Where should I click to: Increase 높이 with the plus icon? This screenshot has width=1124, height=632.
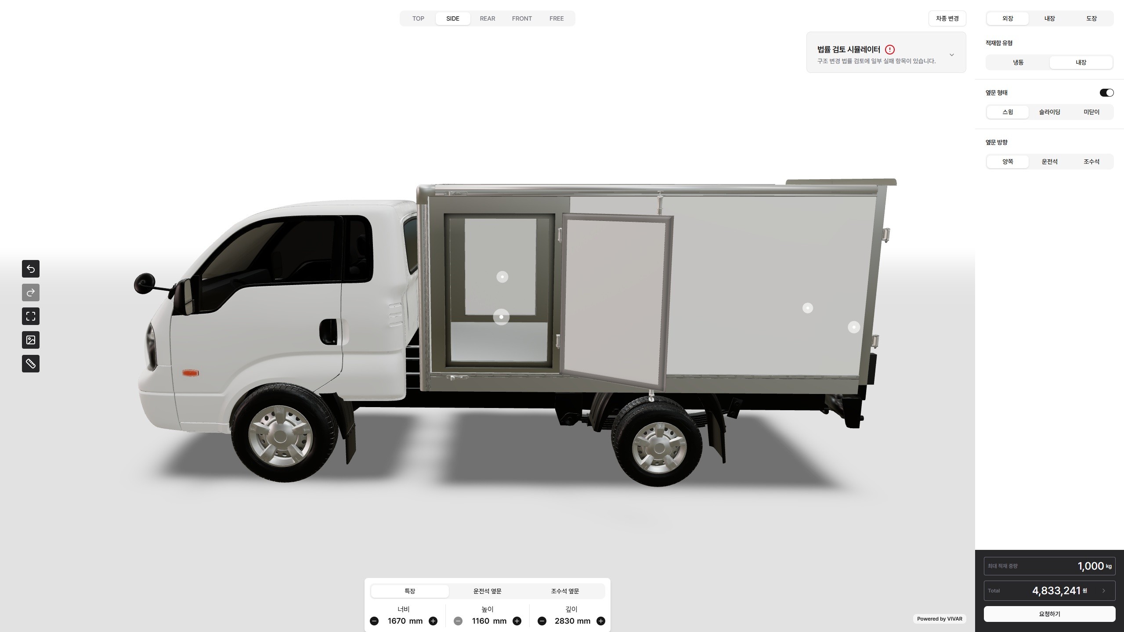click(517, 621)
